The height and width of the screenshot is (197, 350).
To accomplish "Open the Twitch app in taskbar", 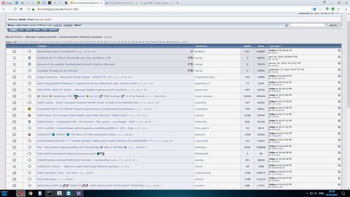I will point(79,193).
